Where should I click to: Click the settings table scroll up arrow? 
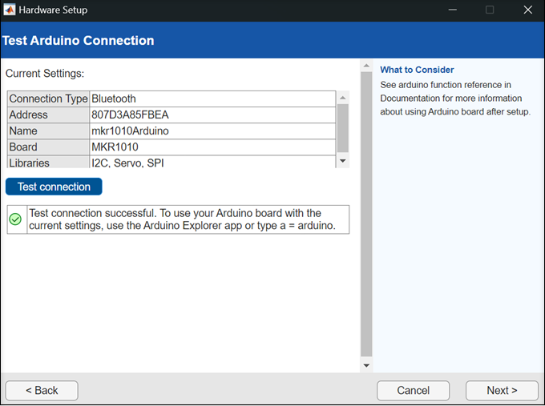coord(343,98)
